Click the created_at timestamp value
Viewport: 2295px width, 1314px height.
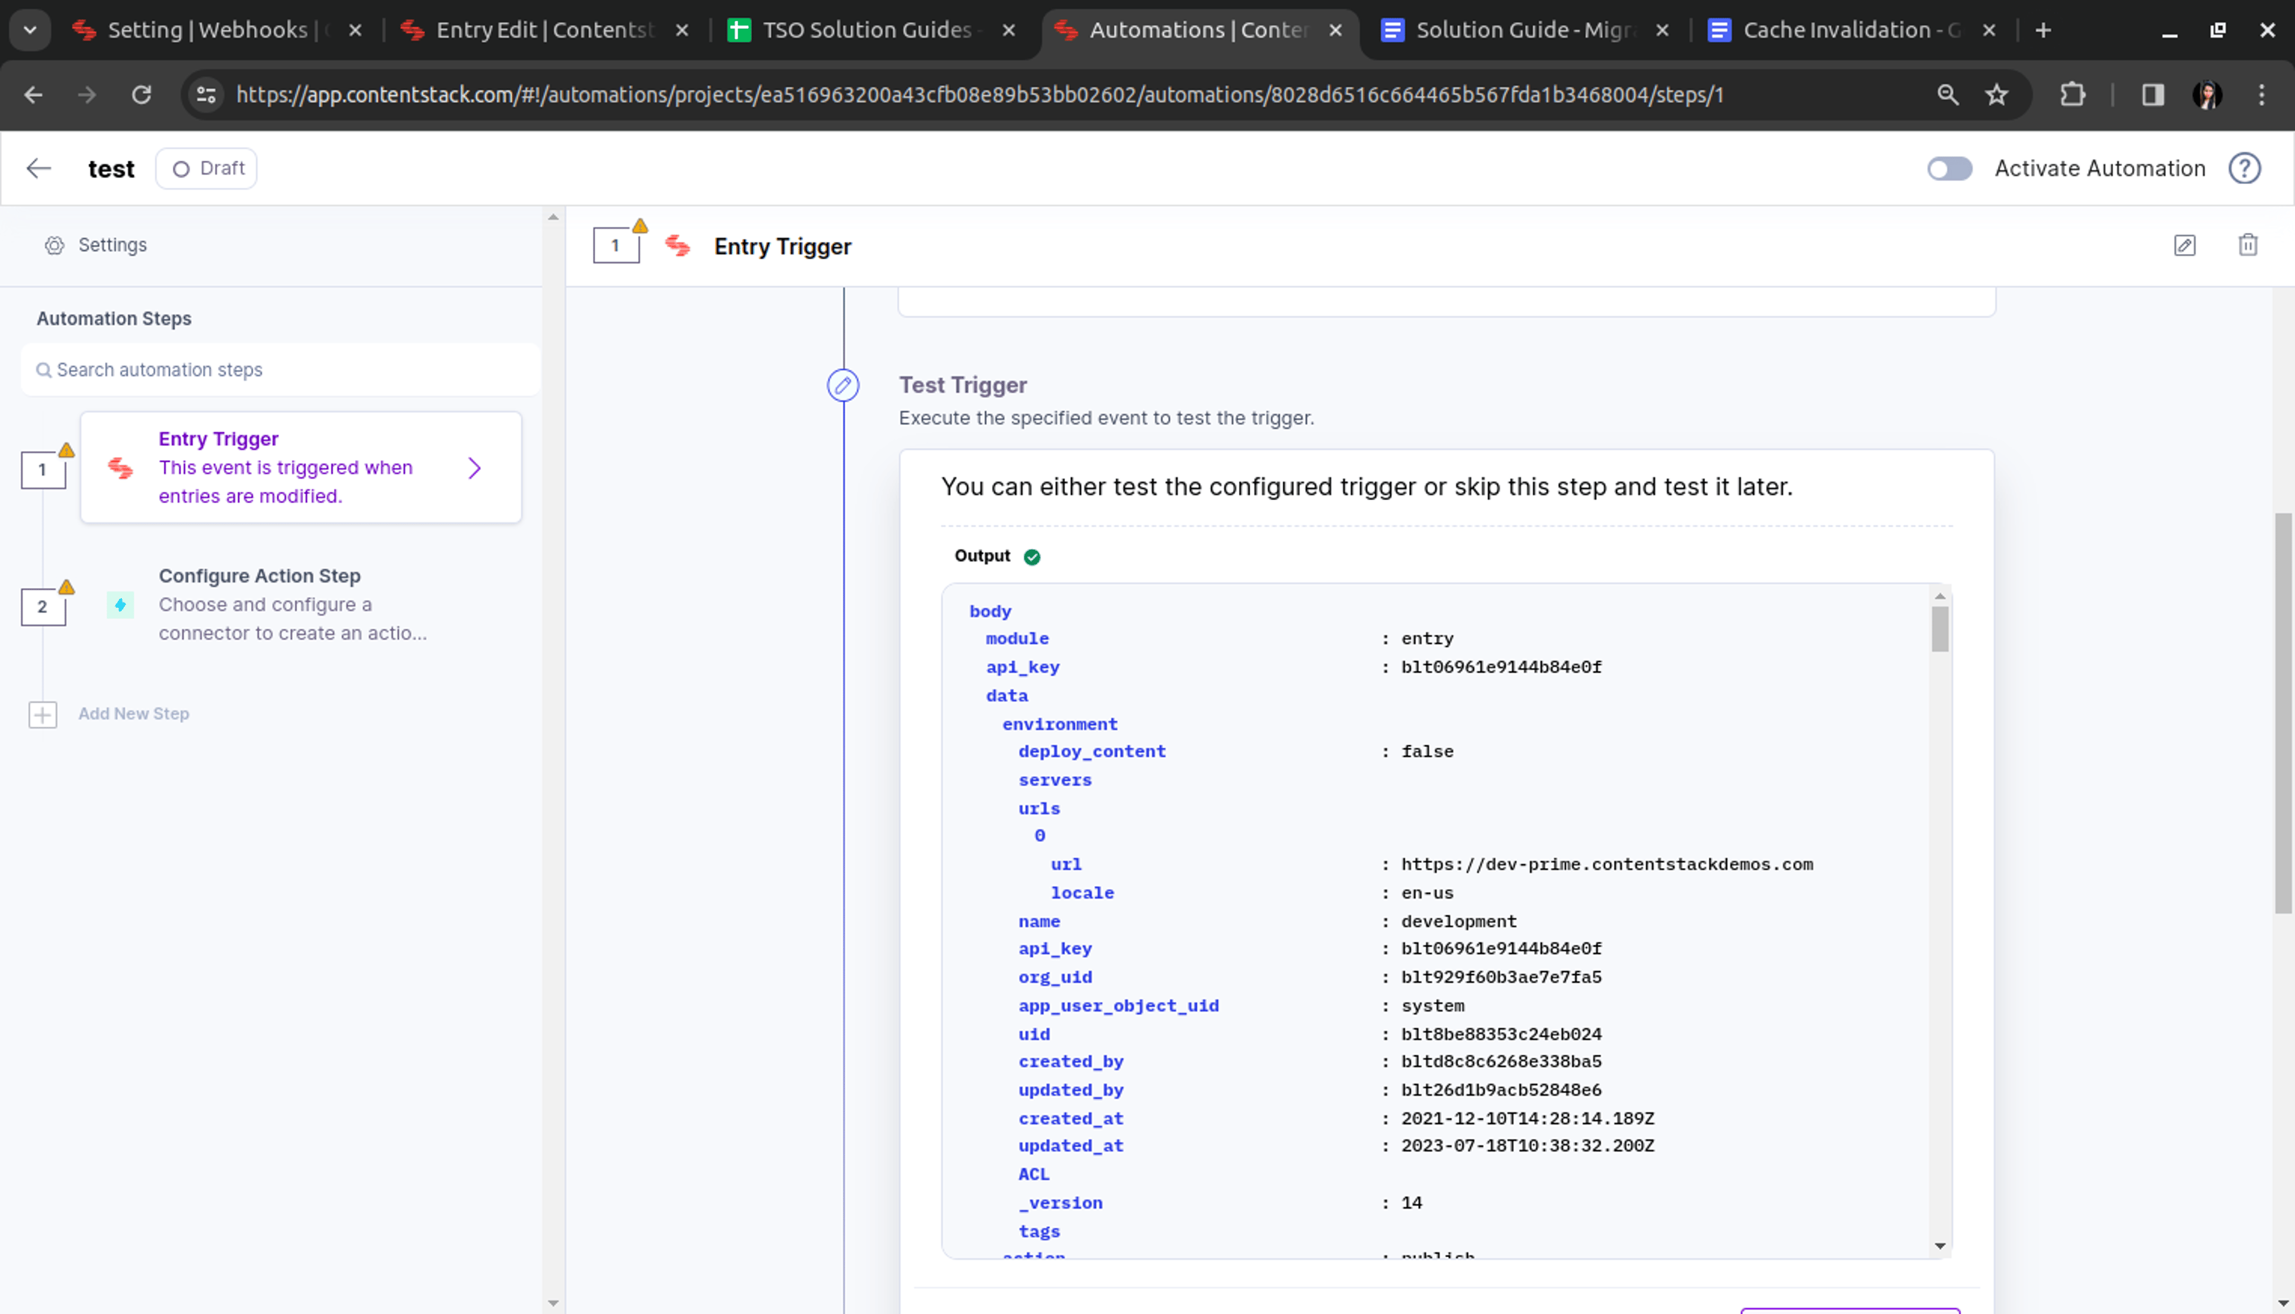tap(1527, 1119)
